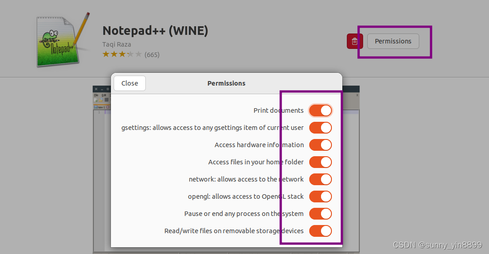Screen dimensions: 489x254
Task: Click the Print documents label
Action: tap(278, 110)
